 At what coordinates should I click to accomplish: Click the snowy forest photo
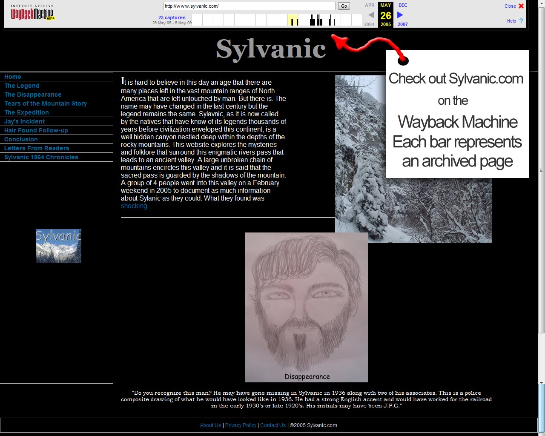click(x=413, y=159)
